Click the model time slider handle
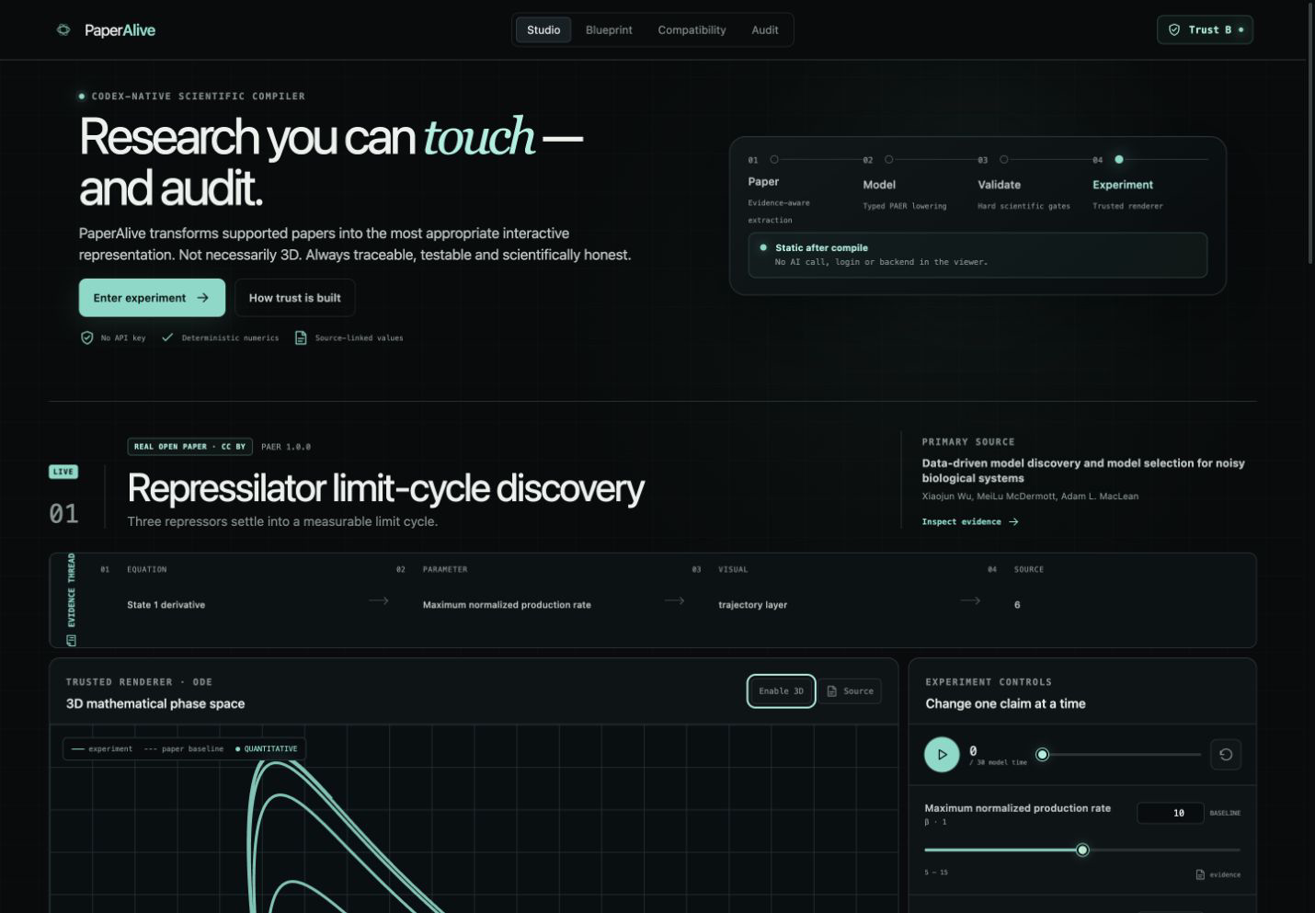The width and height of the screenshot is (1315, 913). click(x=1042, y=755)
